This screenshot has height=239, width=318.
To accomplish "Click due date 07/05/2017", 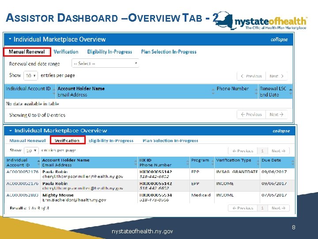I will (x=274, y=195).
